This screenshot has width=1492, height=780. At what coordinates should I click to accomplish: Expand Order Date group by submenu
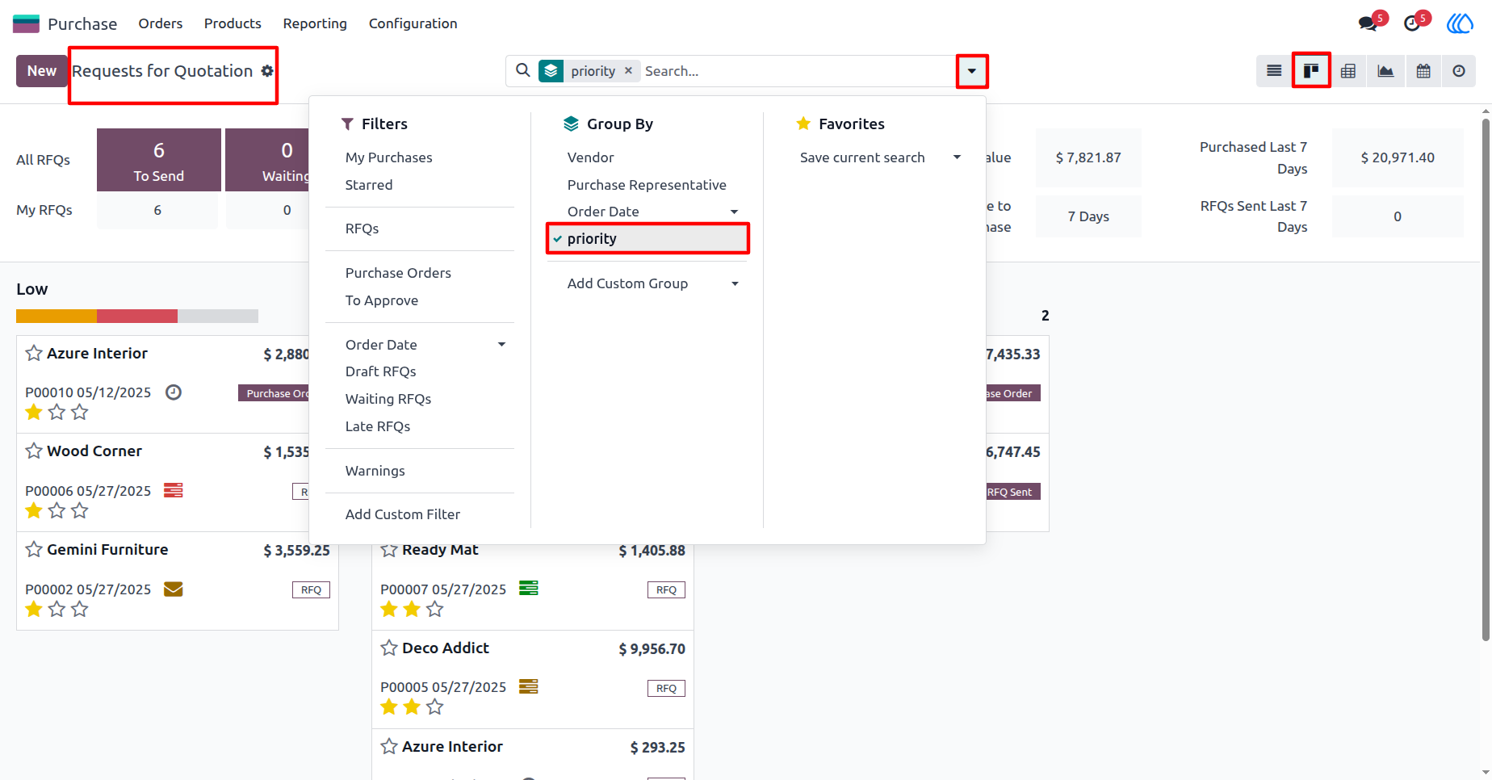(734, 212)
